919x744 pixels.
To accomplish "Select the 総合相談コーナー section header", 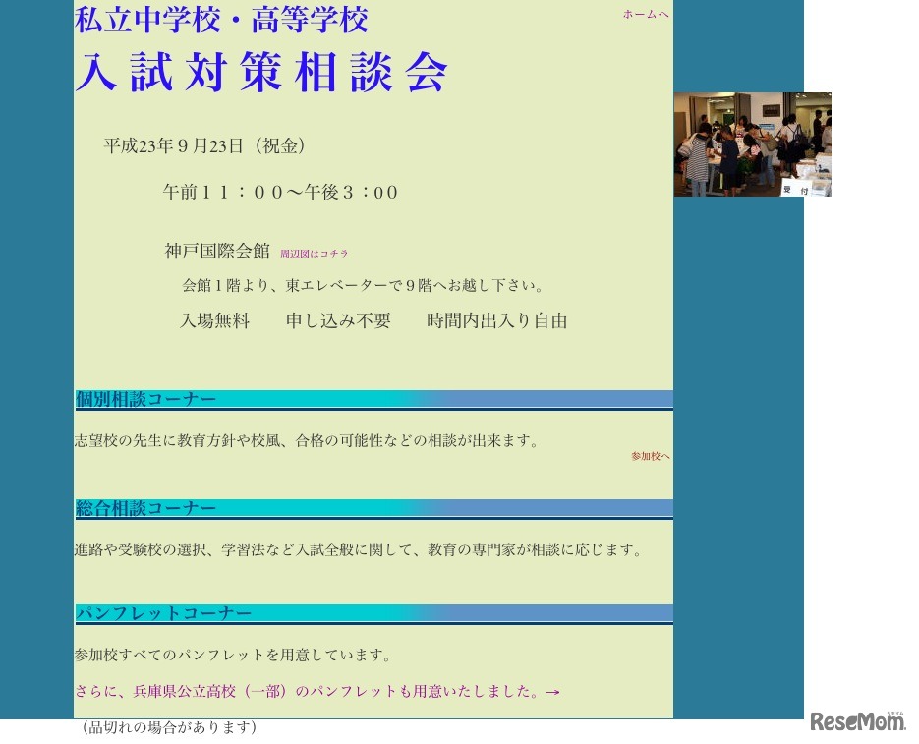I will (x=144, y=508).
